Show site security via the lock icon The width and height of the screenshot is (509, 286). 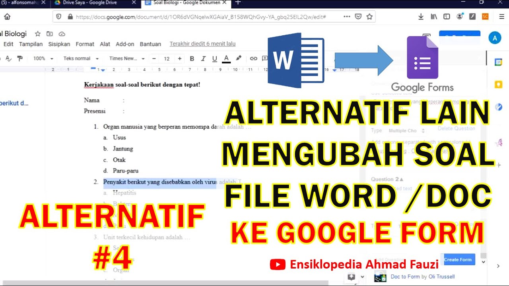click(70, 17)
